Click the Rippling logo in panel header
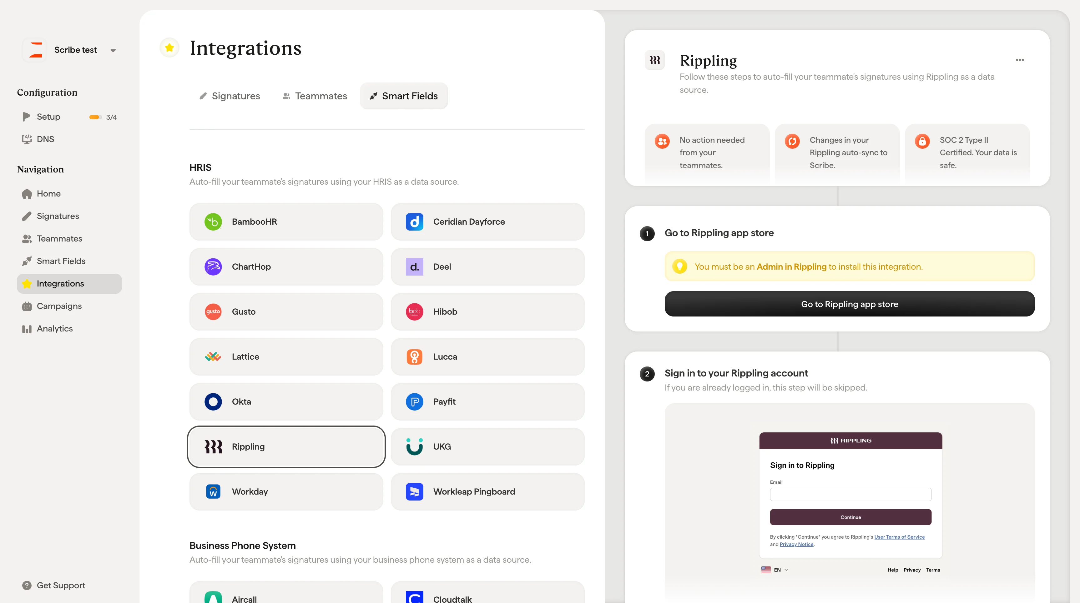This screenshot has height=603, width=1080. point(654,60)
